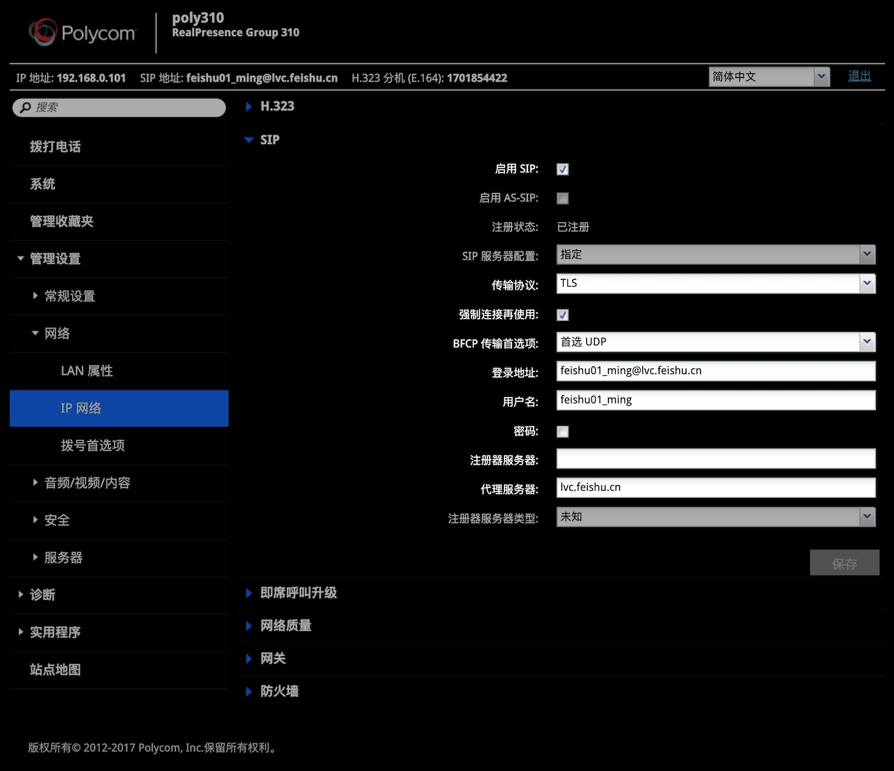The width and height of the screenshot is (894, 771).
Task: Expand the 网关 section arrow
Action: [x=249, y=659]
